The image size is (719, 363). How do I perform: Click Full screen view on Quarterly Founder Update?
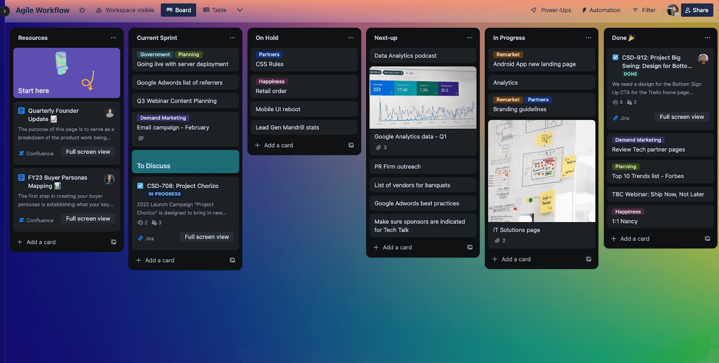(88, 152)
